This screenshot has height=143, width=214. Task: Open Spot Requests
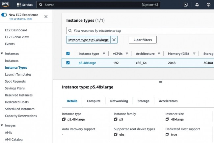(x=15, y=81)
